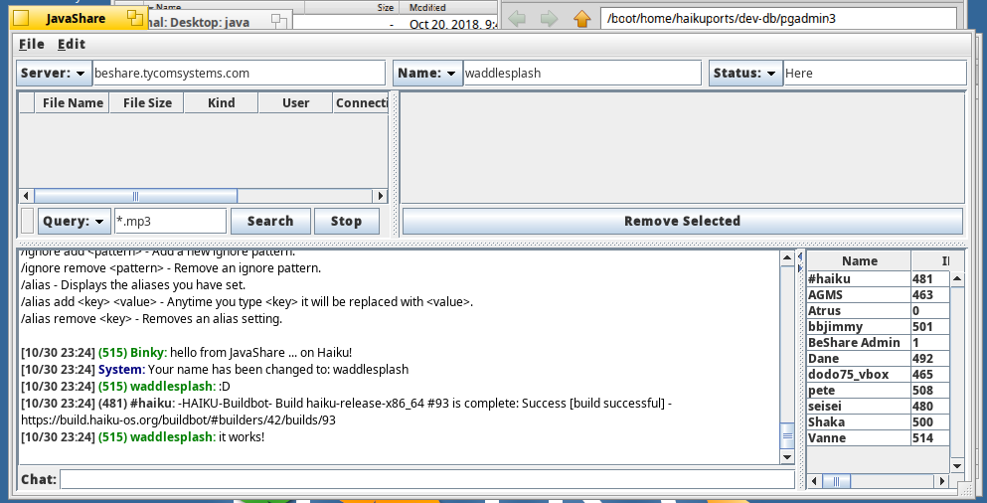Click zoom icon on Terminal window tab
The height and width of the screenshot is (503, 987).
(x=279, y=23)
